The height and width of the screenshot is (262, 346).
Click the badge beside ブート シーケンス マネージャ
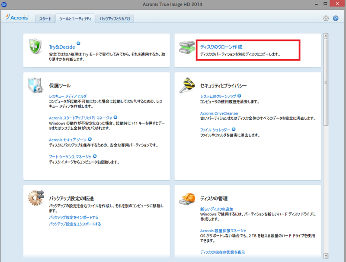click(95, 156)
